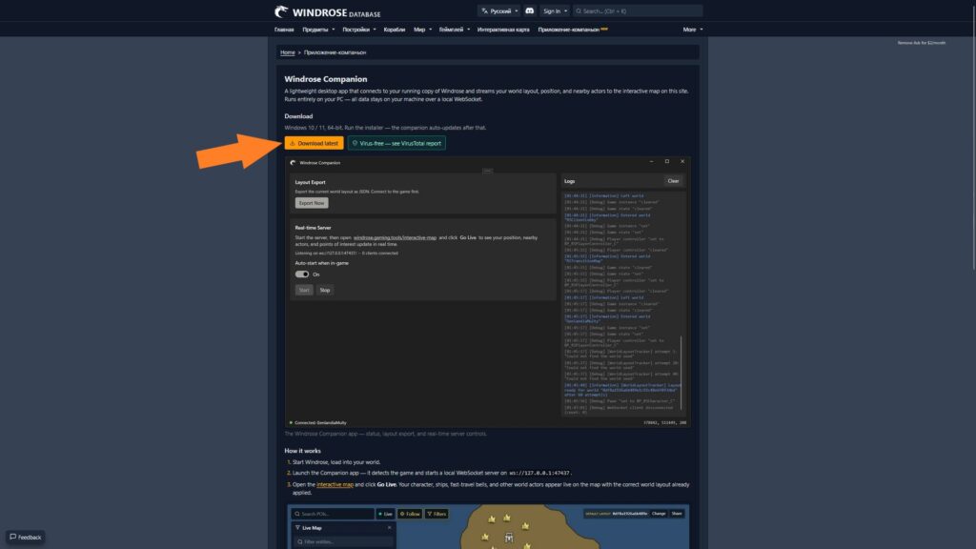Click the Layout Export heading
Screen dimensions: 976x549
tap(310, 182)
